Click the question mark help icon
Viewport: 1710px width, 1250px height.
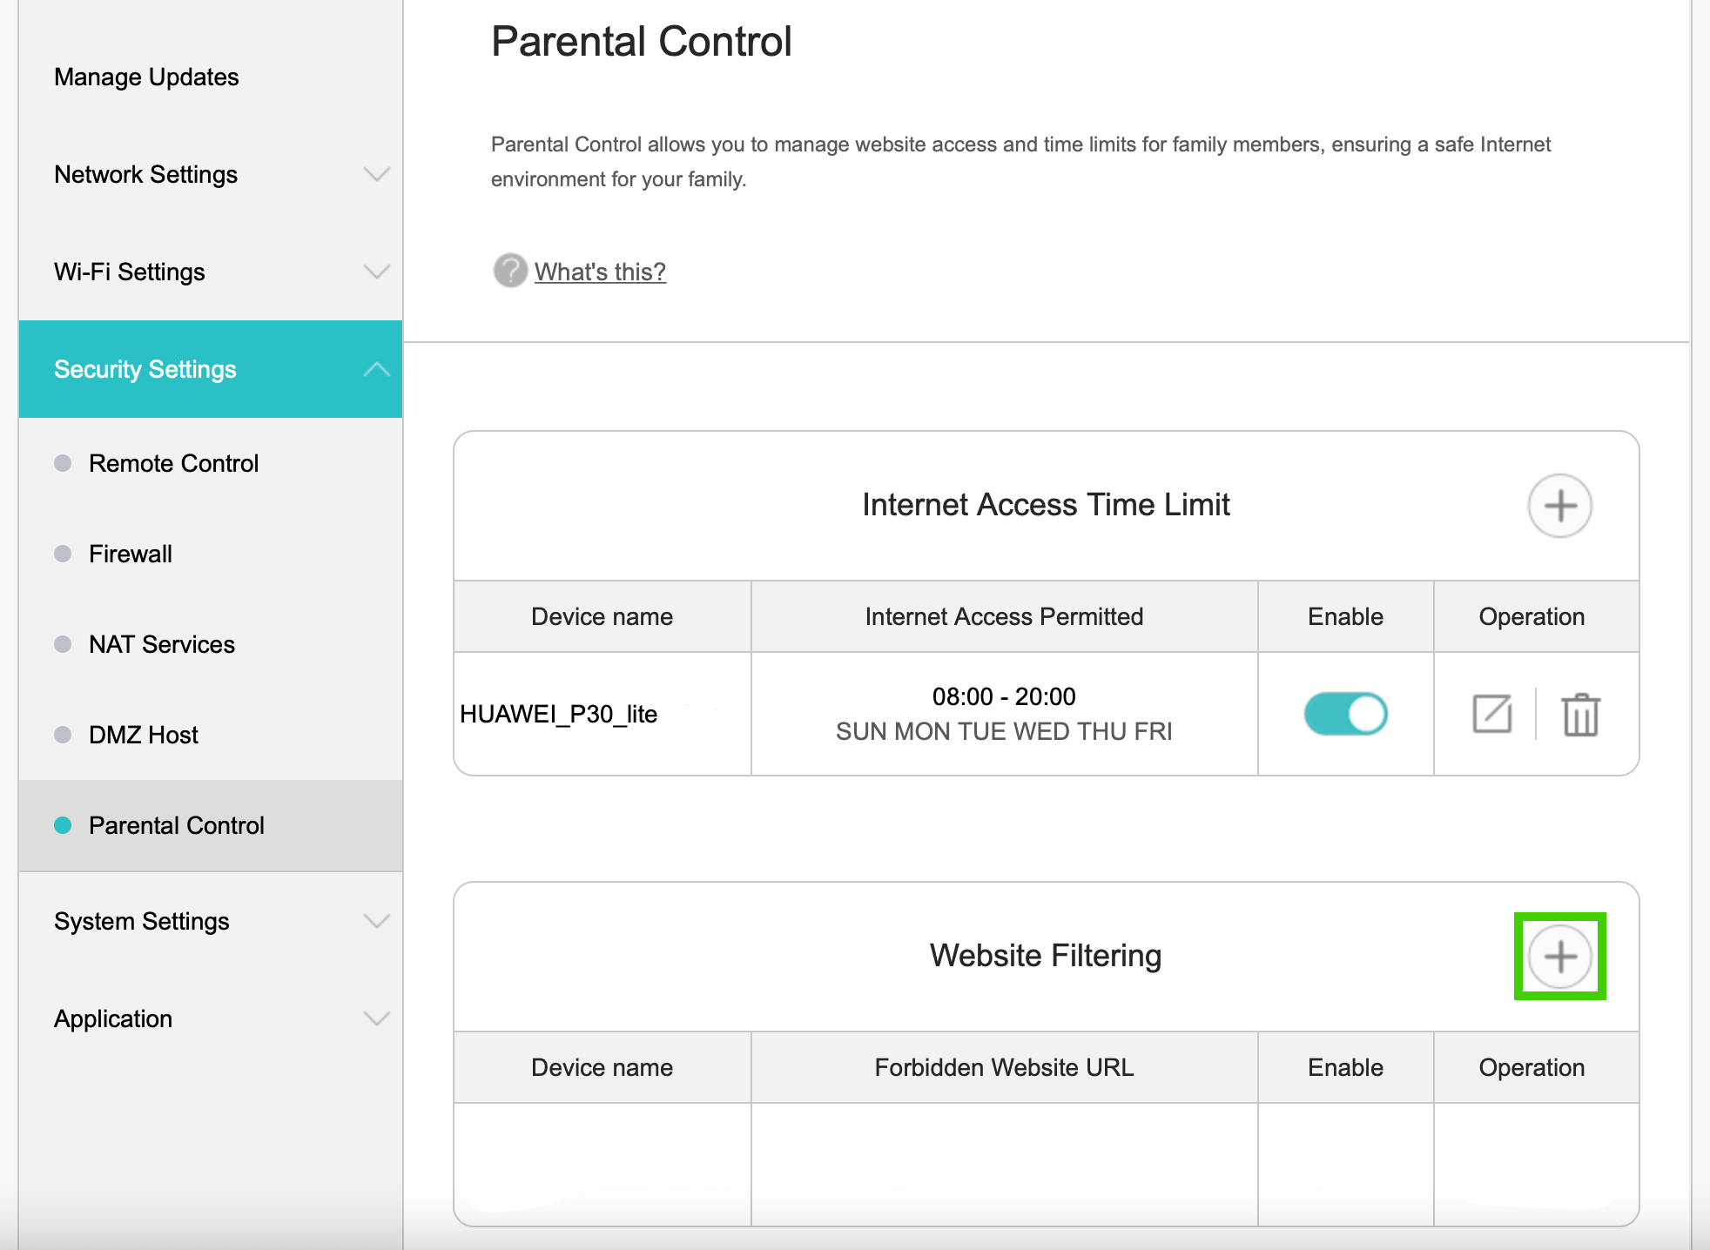point(510,271)
